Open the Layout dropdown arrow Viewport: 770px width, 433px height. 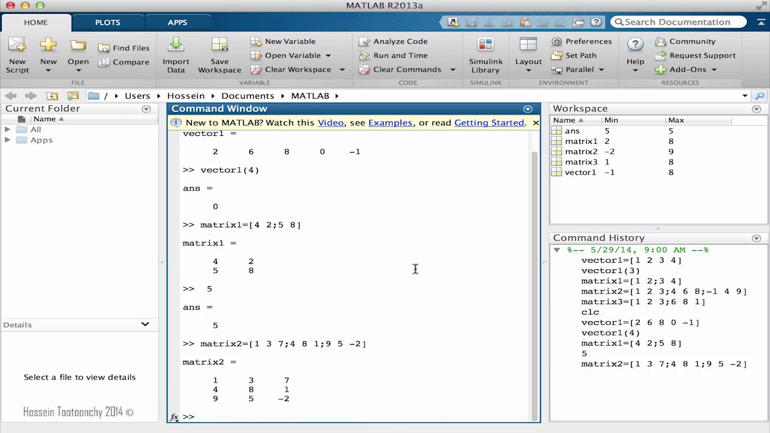pyautogui.click(x=528, y=70)
